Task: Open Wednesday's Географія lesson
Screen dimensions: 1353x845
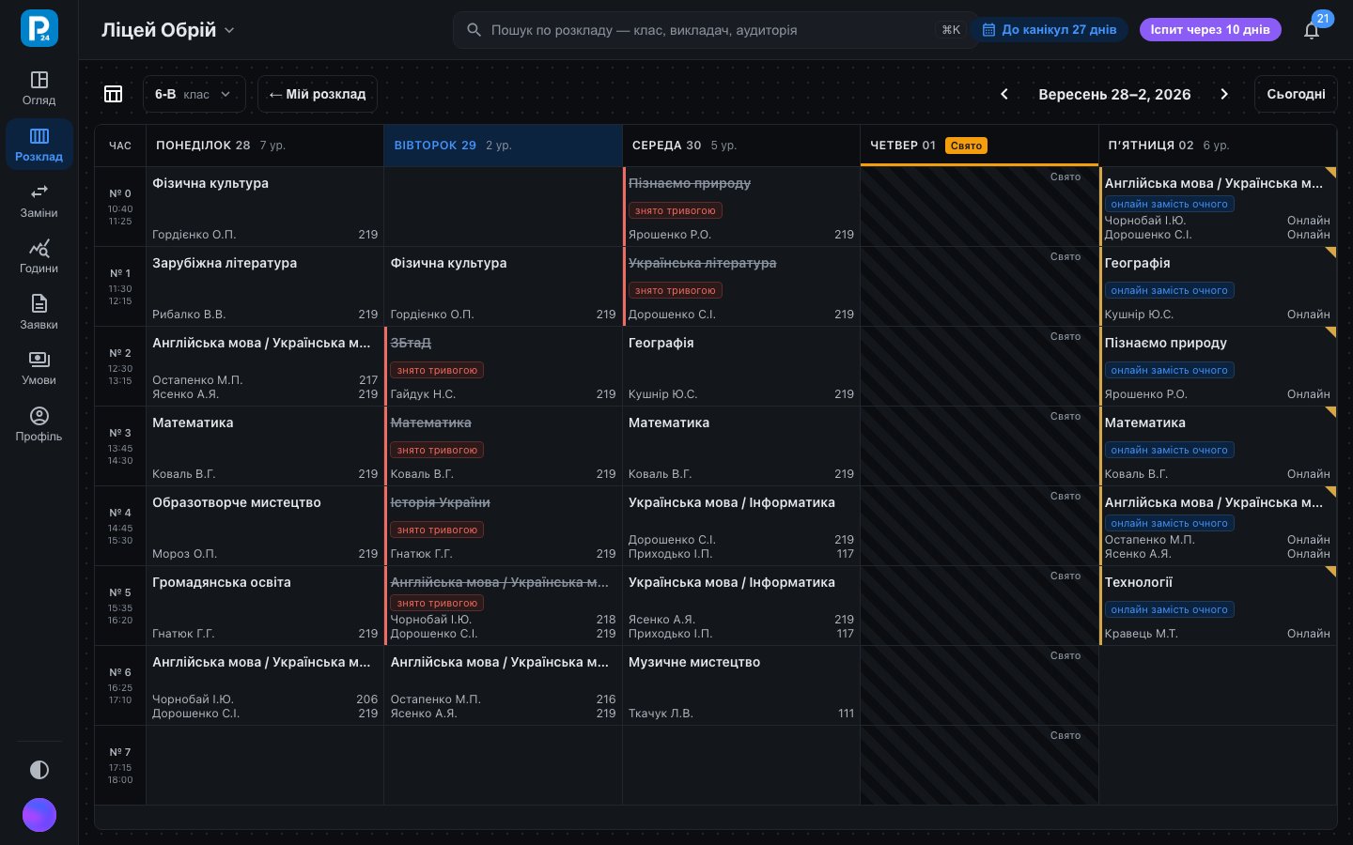Action: click(741, 366)
